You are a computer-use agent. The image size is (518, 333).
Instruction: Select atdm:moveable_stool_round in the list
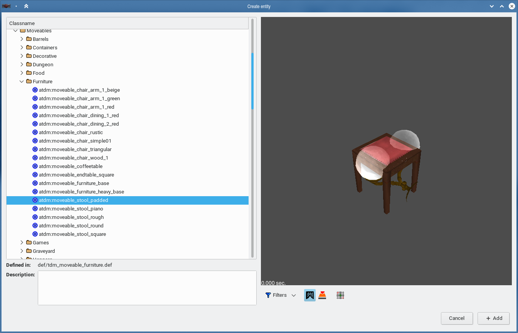(71, 225)
